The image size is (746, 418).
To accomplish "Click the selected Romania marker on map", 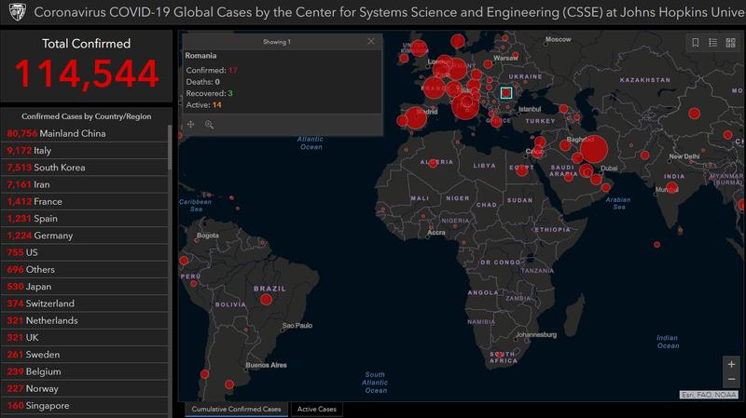I will click(x=506, y=93).
